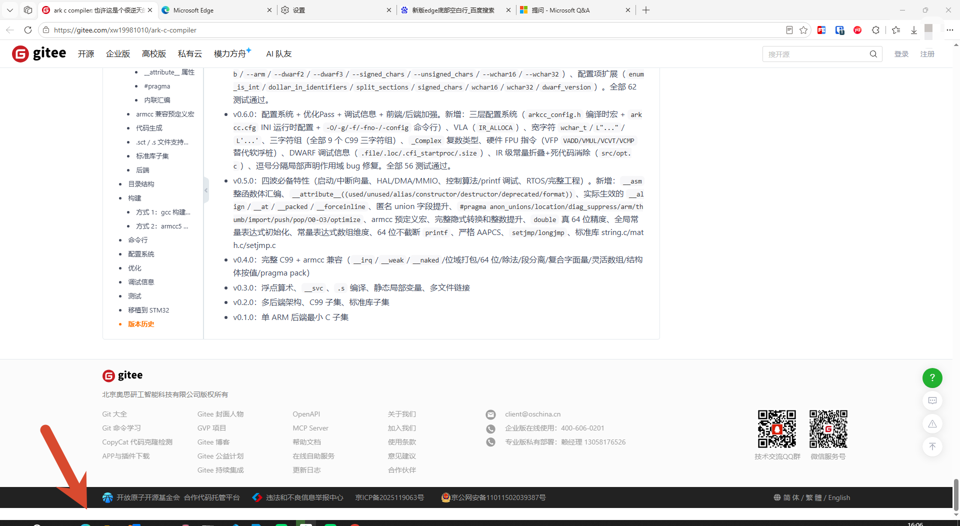Open the Extensions puzzle icon
The height and width of the screenshot is (526, 960).
coord(875,30)
